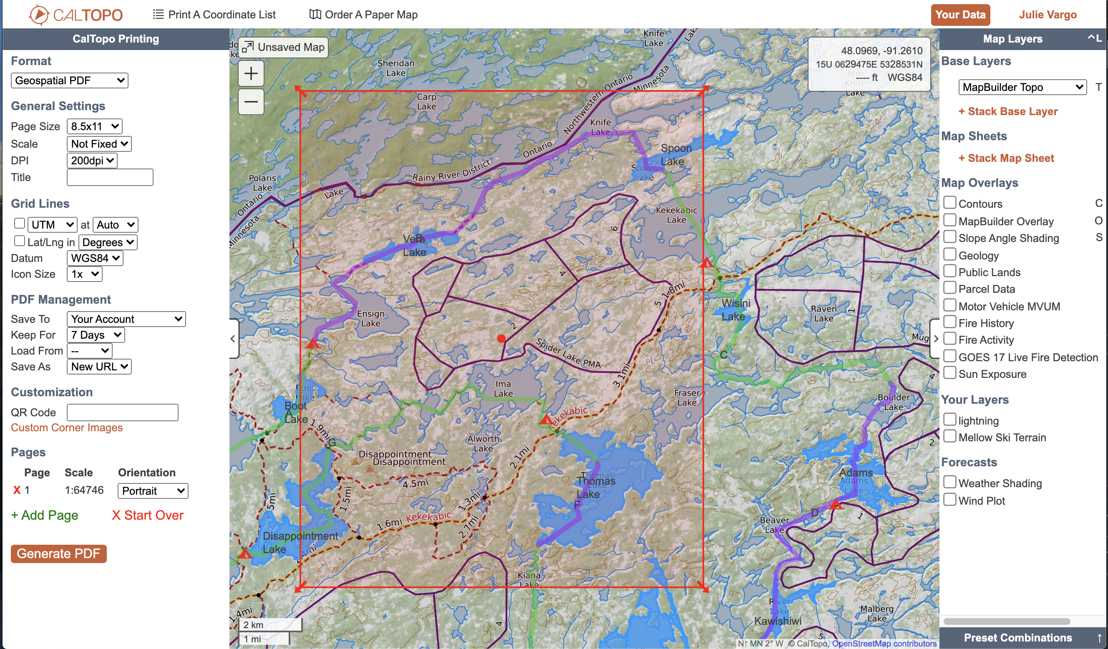Viewport: 1108px width, 649px height.
Task: Click + Stack Base Layer
Action: [x=1008, y=111]
